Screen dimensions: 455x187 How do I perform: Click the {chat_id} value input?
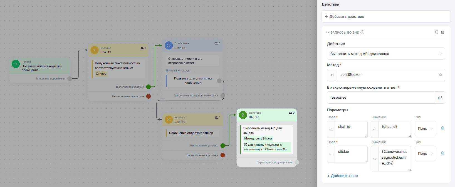pos(395,129)
